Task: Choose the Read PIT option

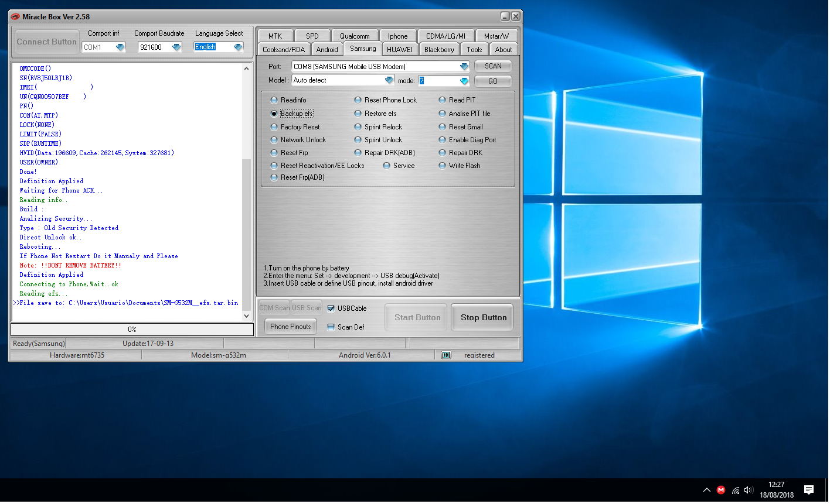Action: click(x=458, y=100)
